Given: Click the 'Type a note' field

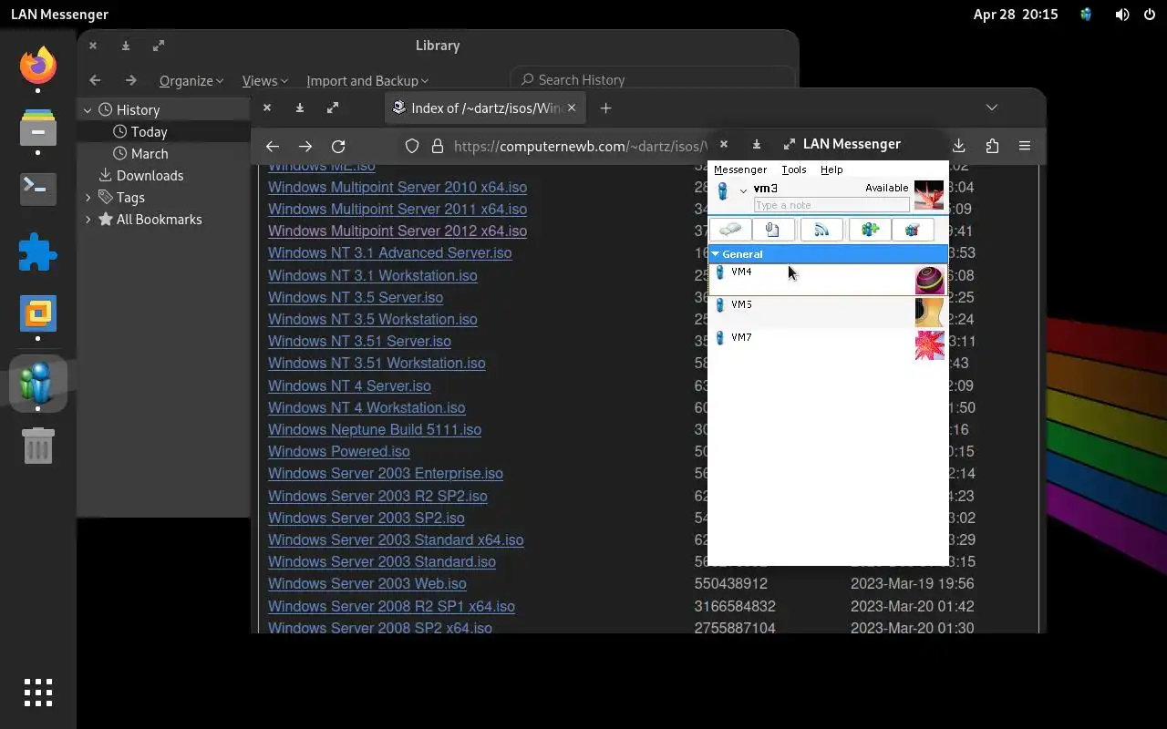Looking at the screenshot, I should click(831, 205).
